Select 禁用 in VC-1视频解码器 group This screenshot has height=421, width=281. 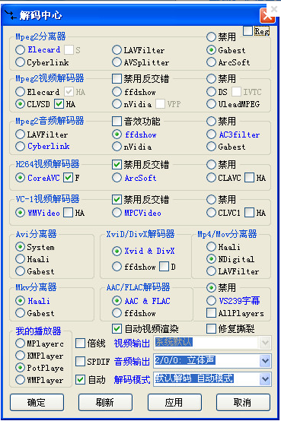(x=211, y=200)
